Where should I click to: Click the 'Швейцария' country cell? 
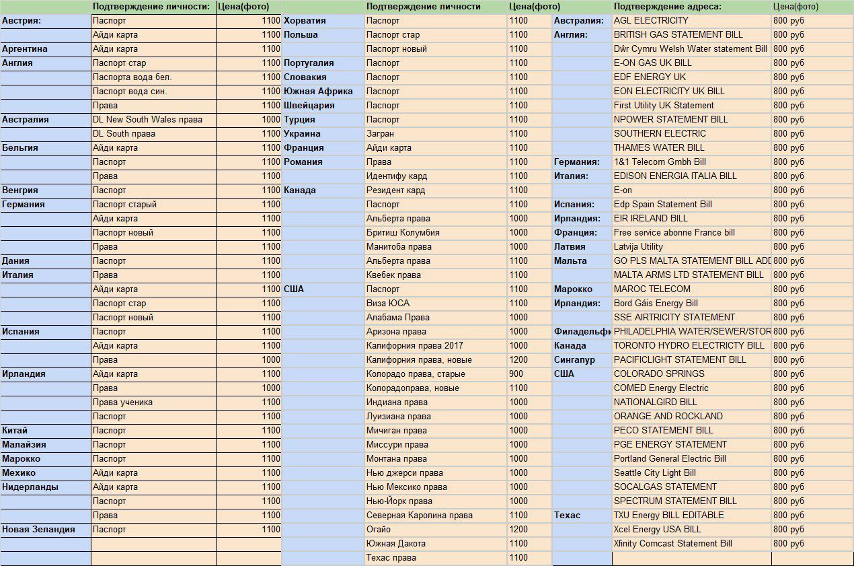click(323, 106)
